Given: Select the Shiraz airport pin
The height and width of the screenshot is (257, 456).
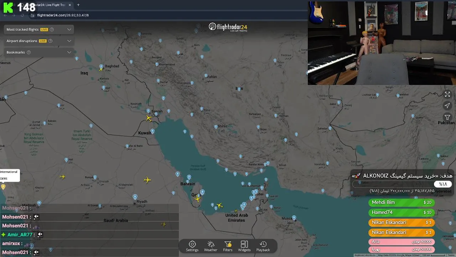Looking at the screenshot, I should [216, 127].
